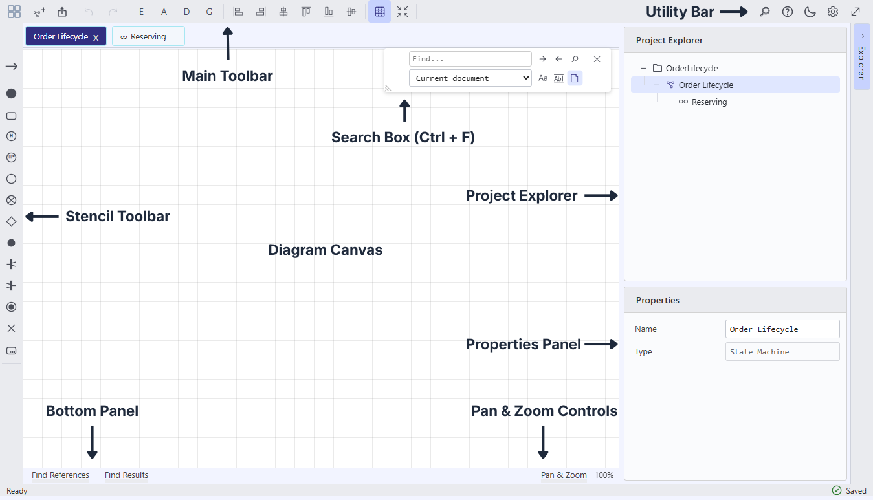The height and width of the screenshot is (500, 873).
Task: Click the G toolbar button
Action: (x=209, y=12)
